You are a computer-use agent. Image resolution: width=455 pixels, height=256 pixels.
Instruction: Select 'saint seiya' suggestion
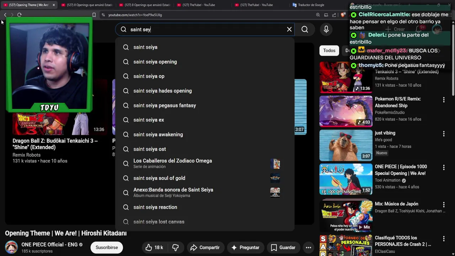205,47
